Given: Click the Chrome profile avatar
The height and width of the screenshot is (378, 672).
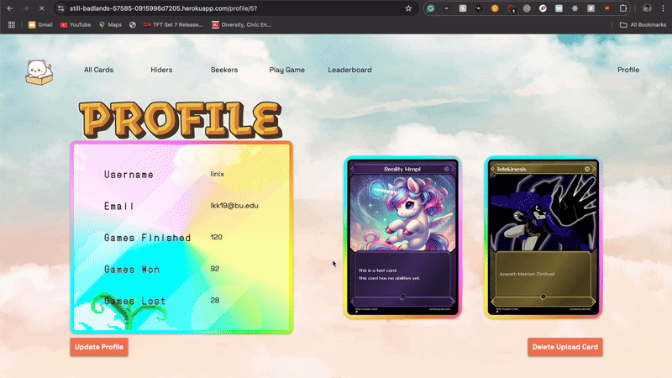Looking at the screenshot, I should tap(647, 8).
